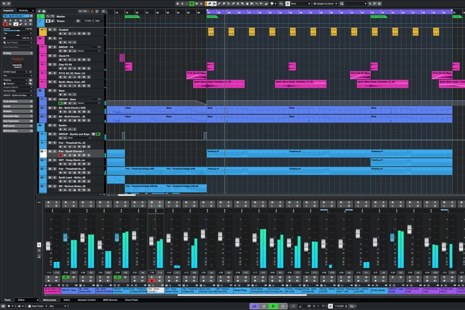
Task: Toggle the metronome click icon in transport
Action: (x=330, y=306)
